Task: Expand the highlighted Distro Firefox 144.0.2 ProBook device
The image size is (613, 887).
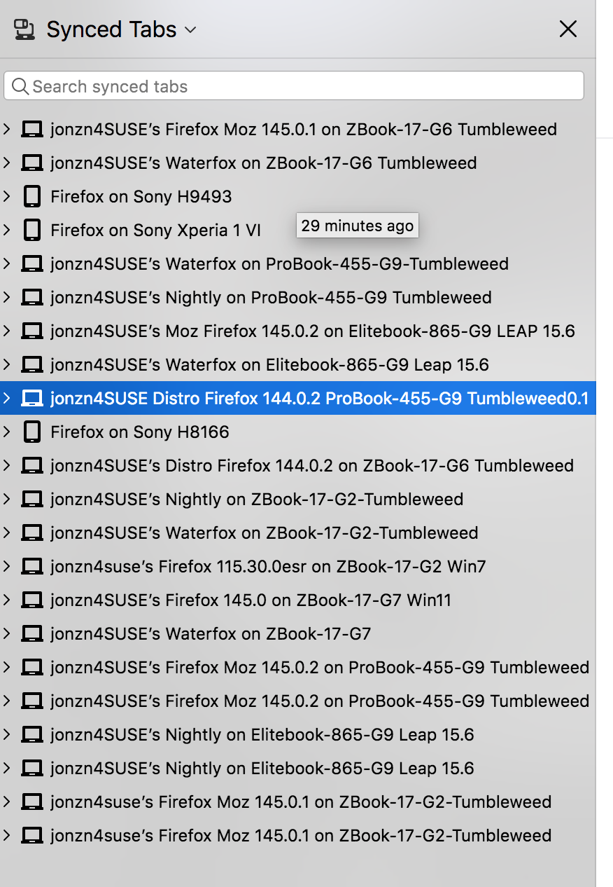Action: pos(7,399)
